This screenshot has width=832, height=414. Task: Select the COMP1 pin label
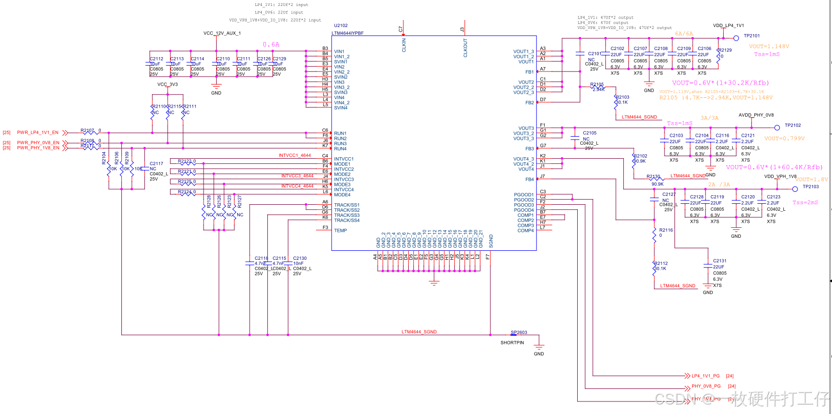[x=526, y=215]
